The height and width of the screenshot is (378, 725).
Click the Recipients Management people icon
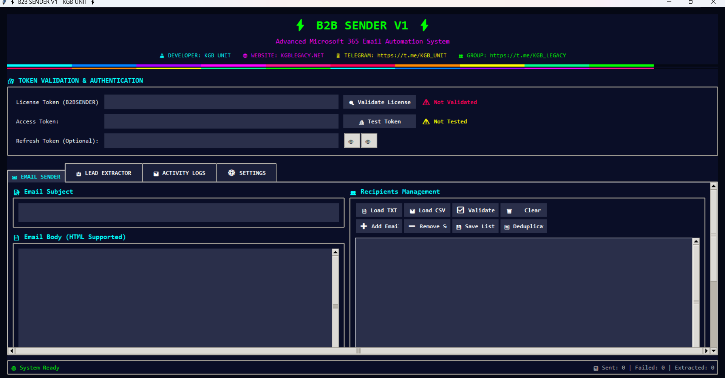pos(353,192)
